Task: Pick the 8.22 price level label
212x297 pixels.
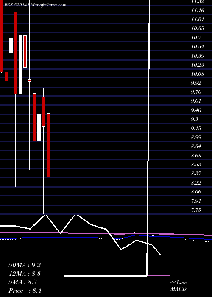Action: click(196, 183)
